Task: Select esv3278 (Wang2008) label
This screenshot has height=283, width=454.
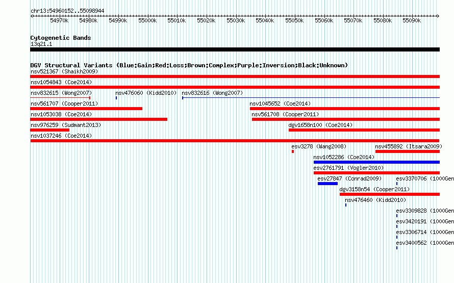Action: [x=319, y=146]
